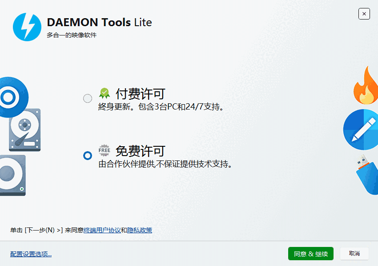Click the DAEMON Tools lightning bolt logo
Screen dimensions: 378x266
[27, 27]
